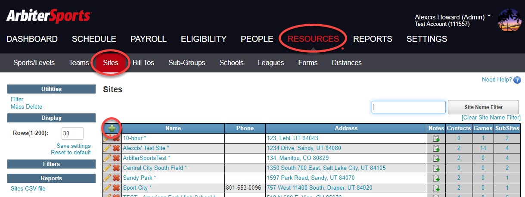The width and height of the screenshot is (525, 197).
Task: Switch to the Sub-Groups tab
Action: 187,63
